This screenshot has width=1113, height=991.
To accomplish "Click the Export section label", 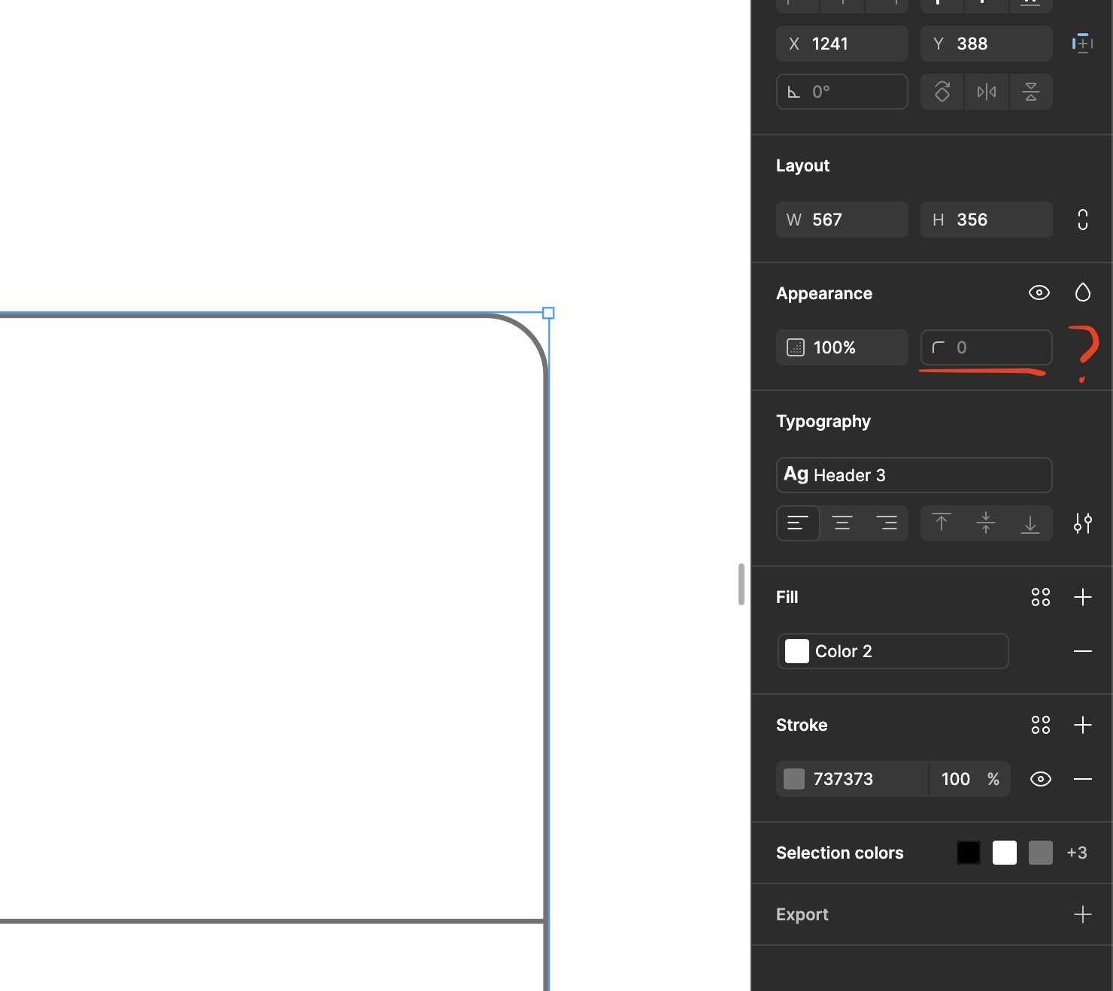I will click(x=802, y=914).
